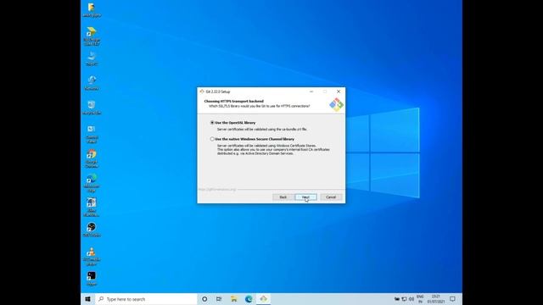Open the Recycle Bin desktop icon

tap(92, 108)
